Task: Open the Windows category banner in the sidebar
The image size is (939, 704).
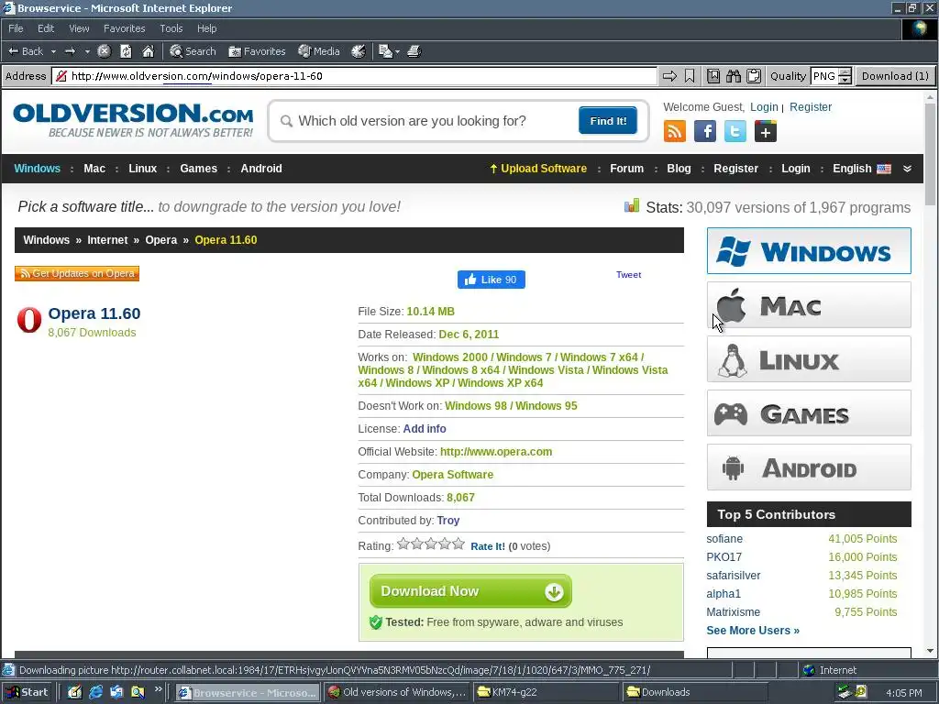Action: (x=809, y=251)
